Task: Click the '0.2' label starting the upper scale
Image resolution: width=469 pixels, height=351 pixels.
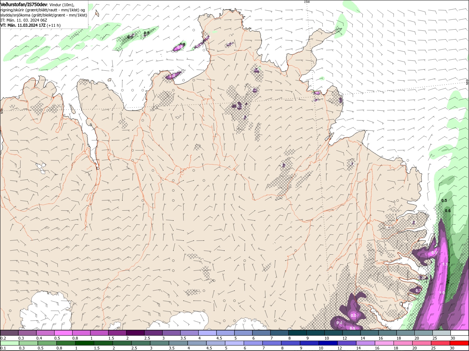Action: click(3, 338)
